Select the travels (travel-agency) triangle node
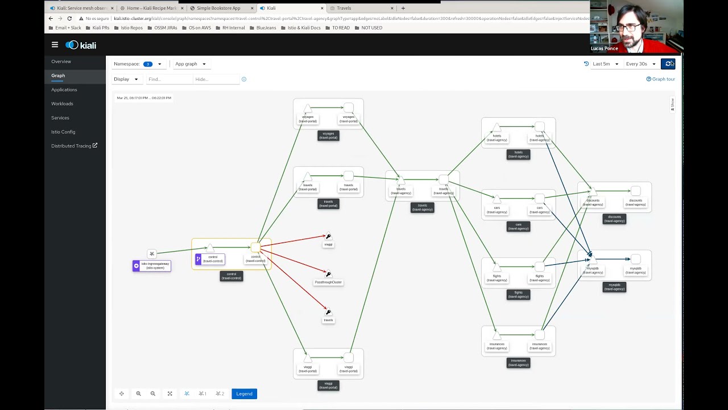Image resolution: width=728 pixels, height=410 pixels. (x=401, y=180)
